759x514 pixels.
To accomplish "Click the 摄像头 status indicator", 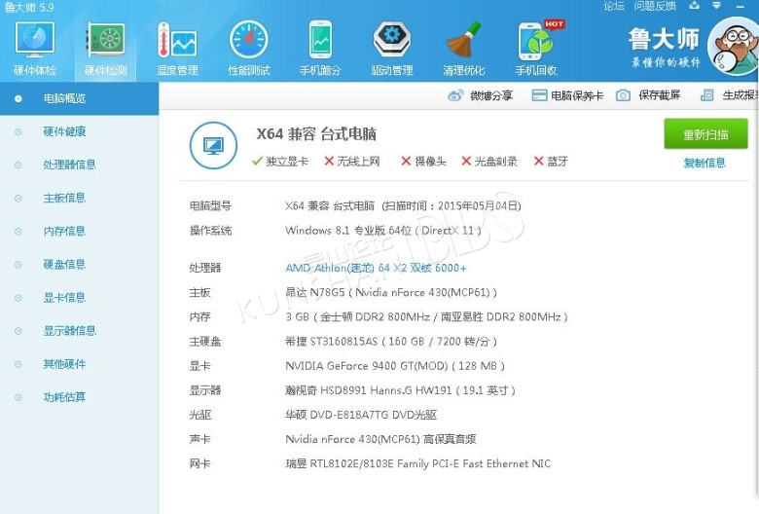I will (x=424, y=162).
